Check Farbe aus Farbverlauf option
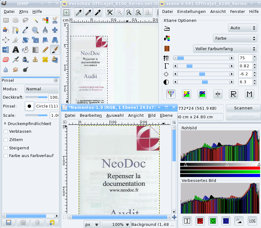 [6, 156]
